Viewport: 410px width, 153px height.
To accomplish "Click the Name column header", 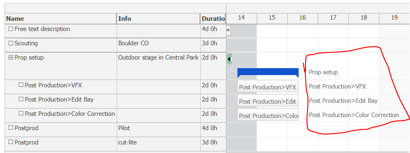I will pos(61,19).
